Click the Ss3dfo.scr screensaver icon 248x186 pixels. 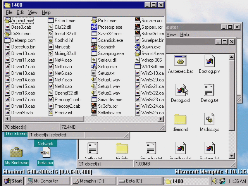[x=94, y=106]
